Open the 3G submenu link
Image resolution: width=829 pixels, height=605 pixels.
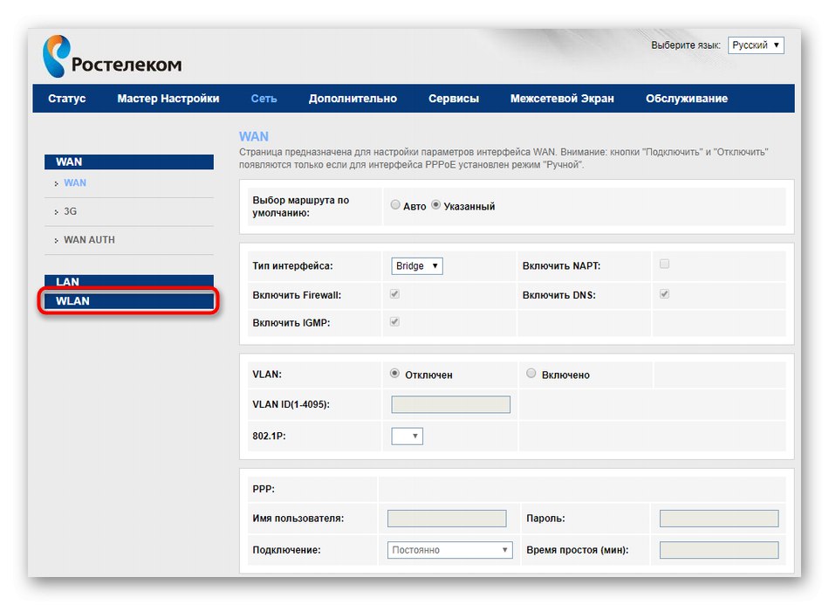pyautogui.click(x=71, y=211)
